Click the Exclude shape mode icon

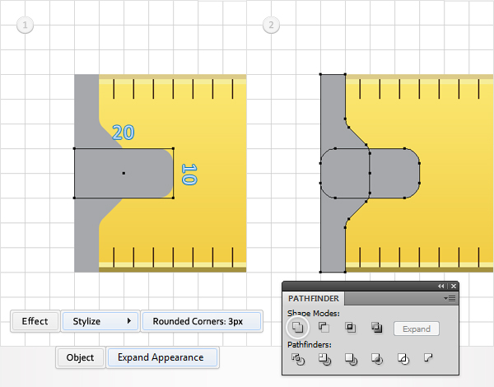pyautogui.click(x=376, y=328)
